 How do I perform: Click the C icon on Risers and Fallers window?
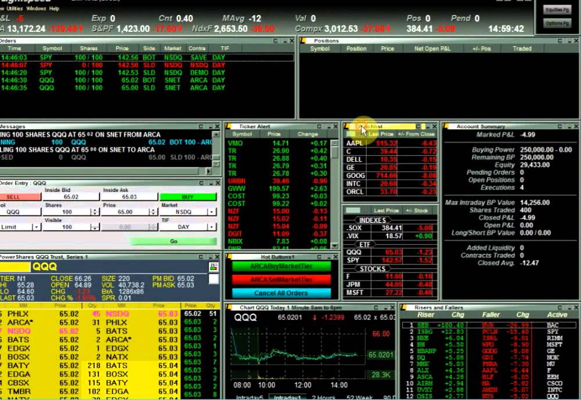[x=560, y=308]
